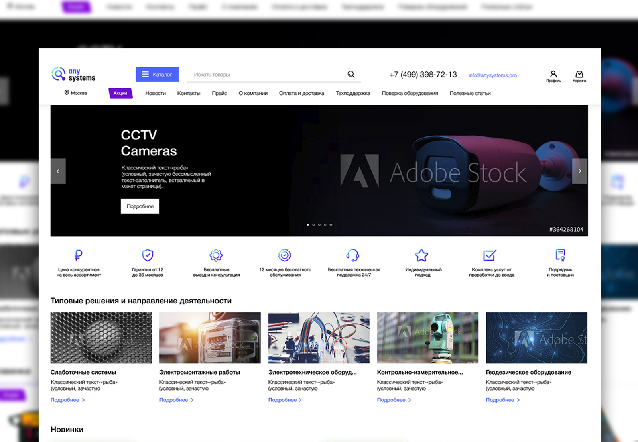Click the document contractor and supplier icon

coord(560,255)
